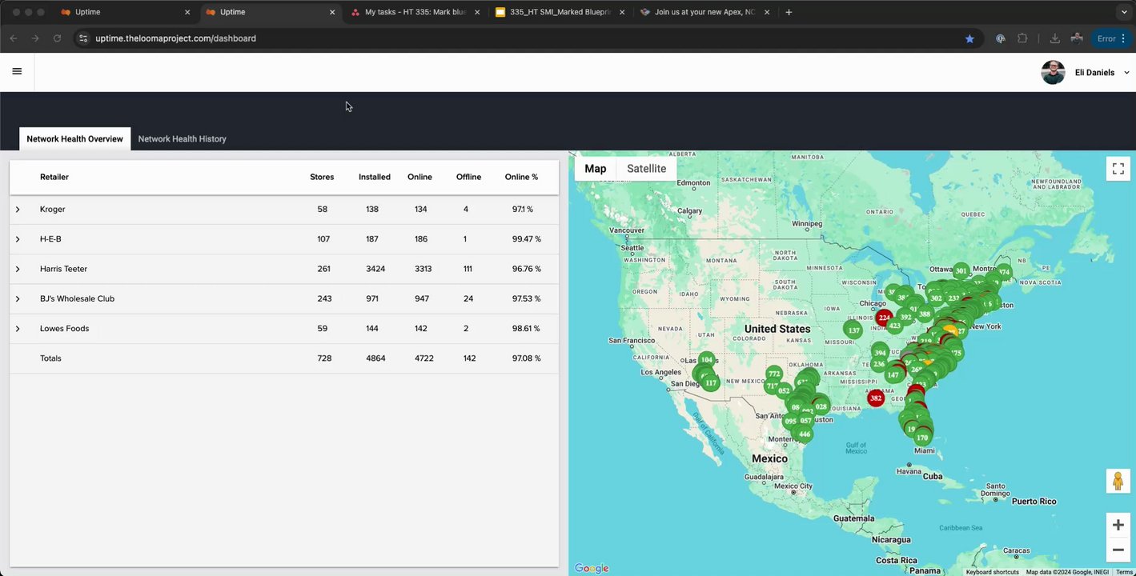Click the Offline column header
The width and height of the screenshot is (1136, 576).
click(468, 177)
